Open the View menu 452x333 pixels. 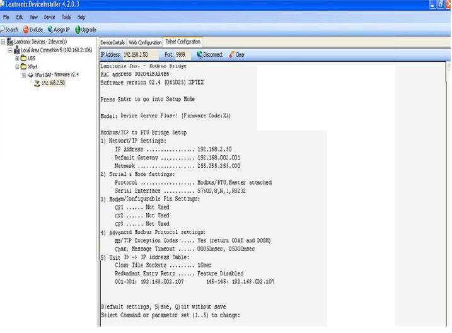coord(33,17)
